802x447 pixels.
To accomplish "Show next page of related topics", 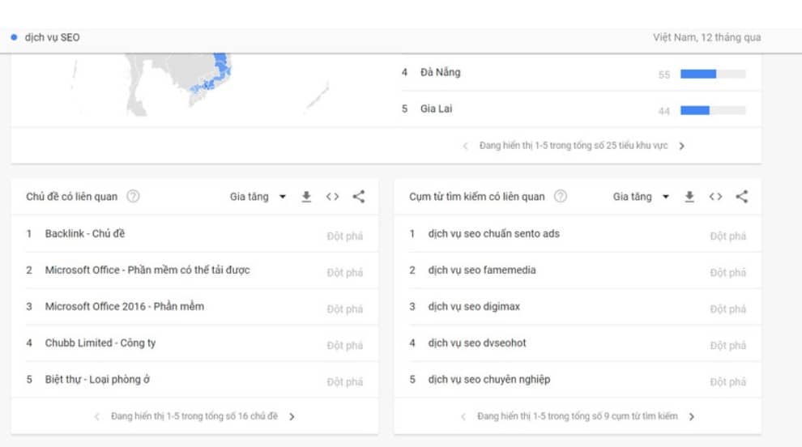I will 292,416.
